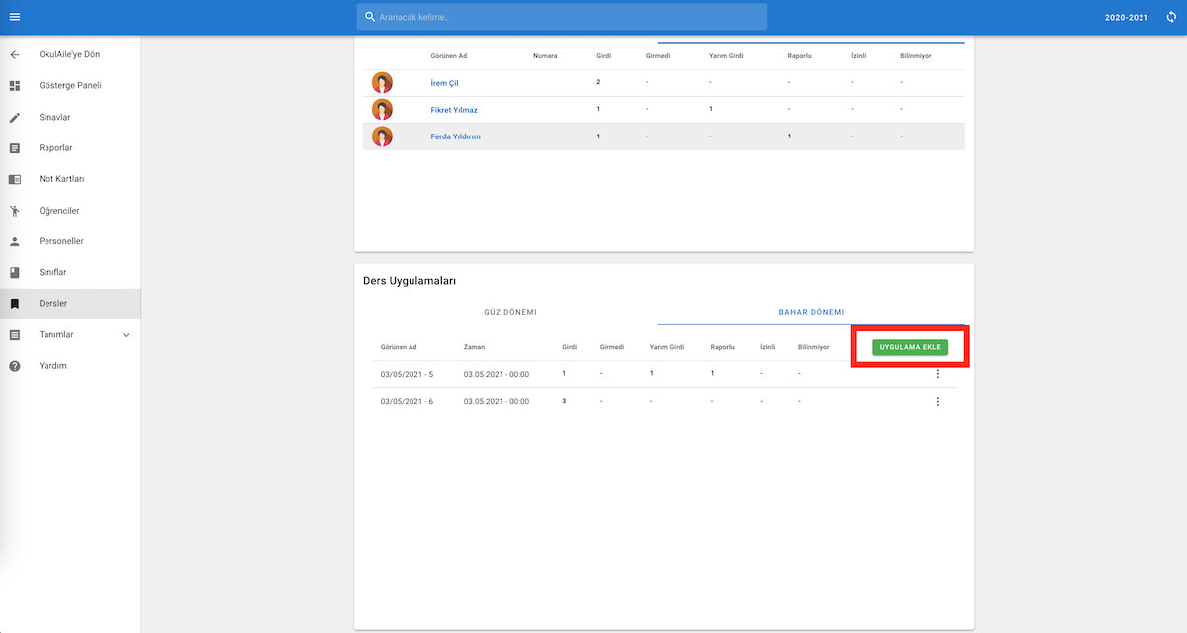Open options menu for 03/05/2021 - 5

tap(938, 374)
